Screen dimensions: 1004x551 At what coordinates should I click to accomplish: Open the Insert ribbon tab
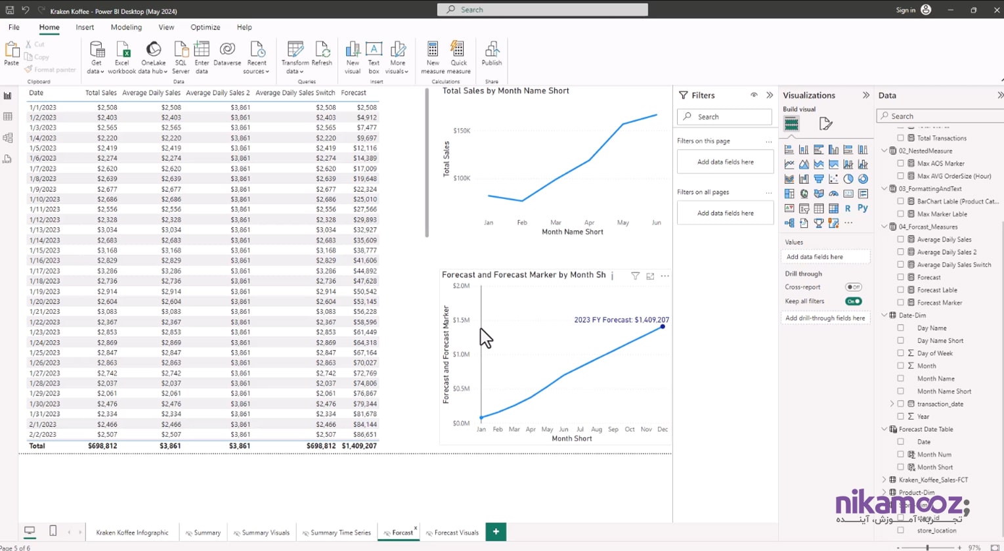tap(85, 28)
